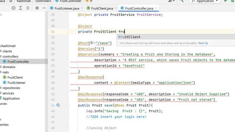Open project panel settings gear
The image size is (235, 132).
37,8
